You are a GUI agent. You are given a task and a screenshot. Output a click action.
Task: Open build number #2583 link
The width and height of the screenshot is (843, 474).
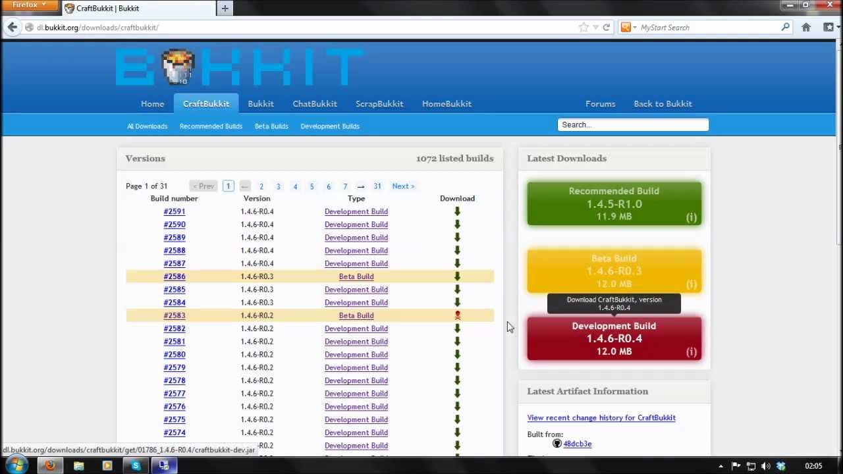pyautogui.click(x=175, y=315)
